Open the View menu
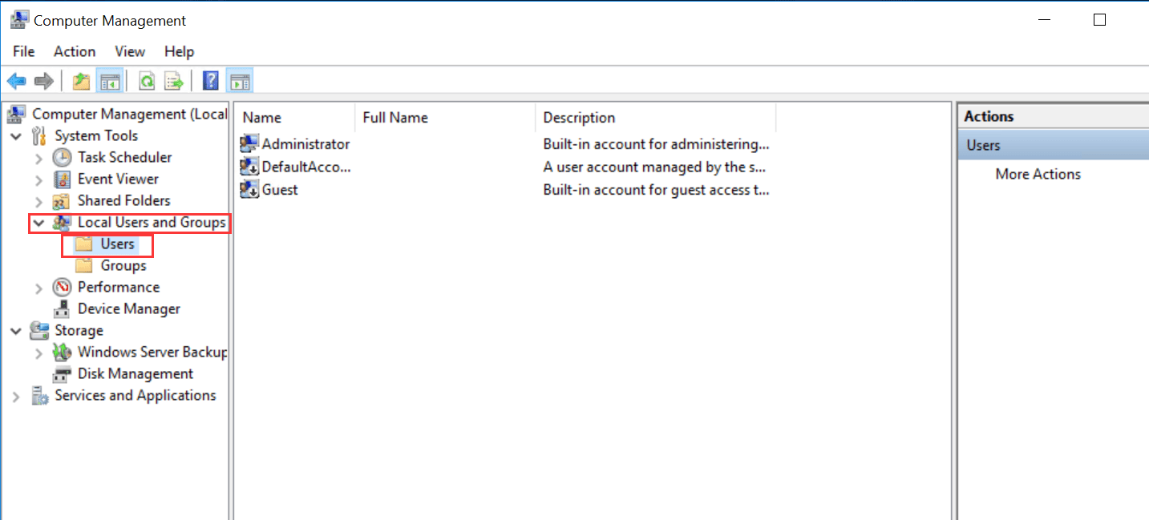 pos(130,51)
